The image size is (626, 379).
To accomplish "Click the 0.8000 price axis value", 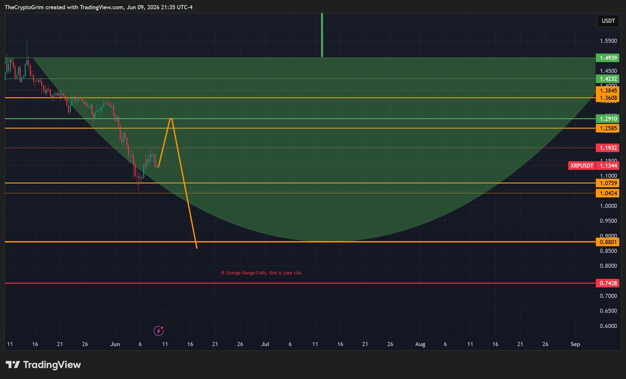I will 608,266.
